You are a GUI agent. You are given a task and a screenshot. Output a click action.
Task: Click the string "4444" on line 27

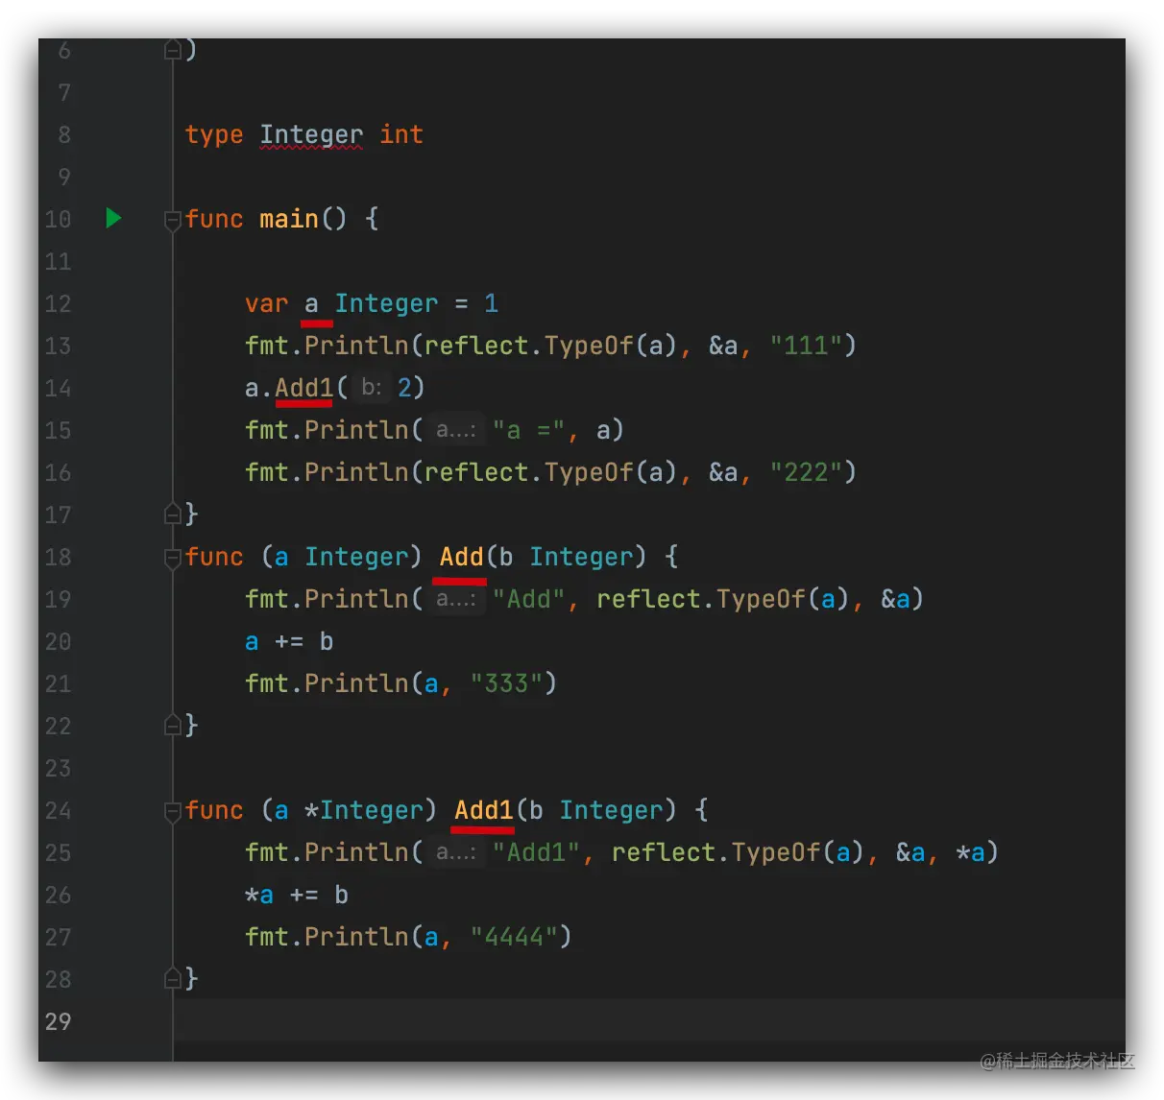pos(514,937)
